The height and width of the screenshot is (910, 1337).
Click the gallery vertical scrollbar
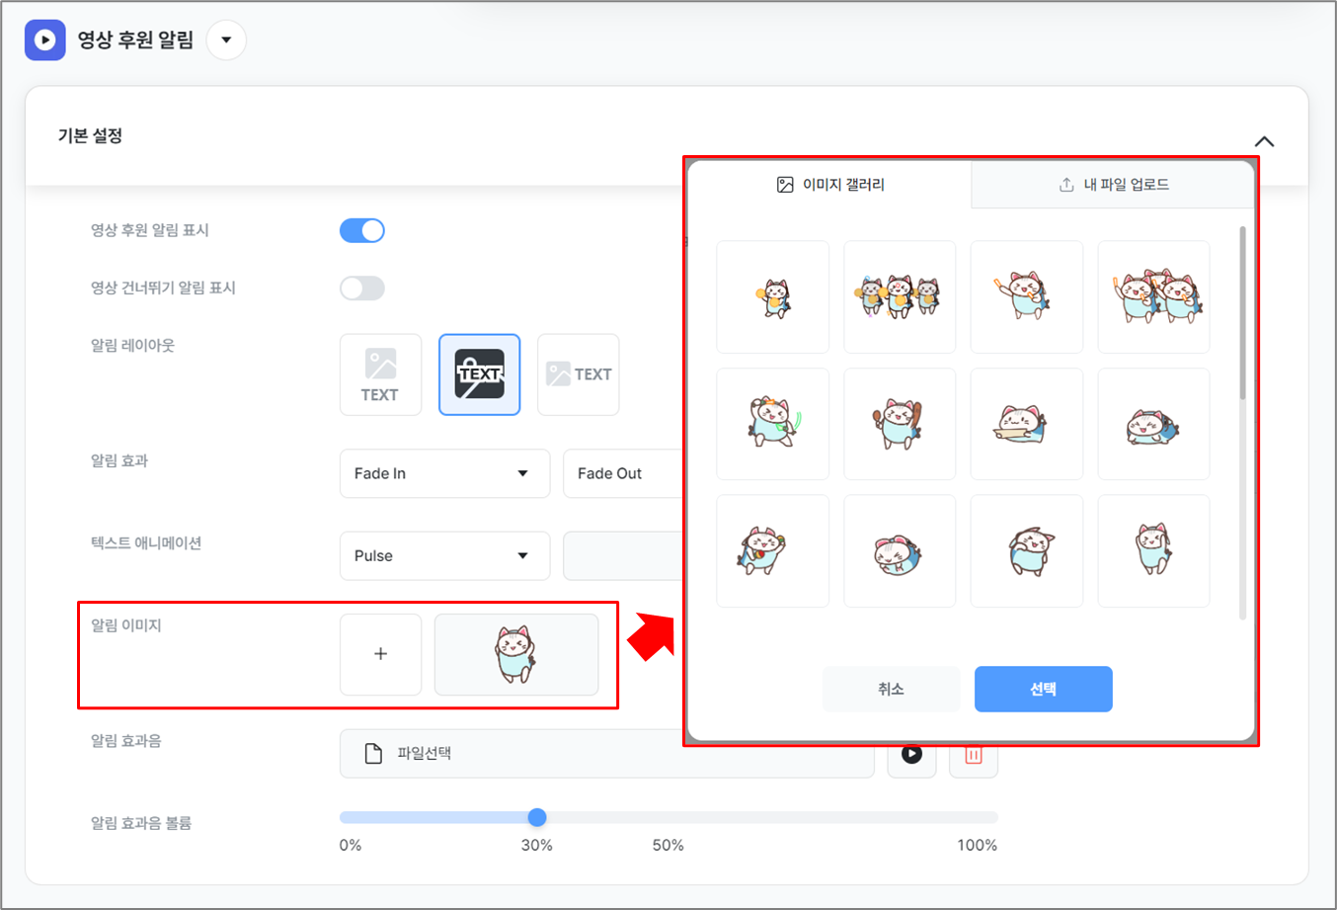1242,314
